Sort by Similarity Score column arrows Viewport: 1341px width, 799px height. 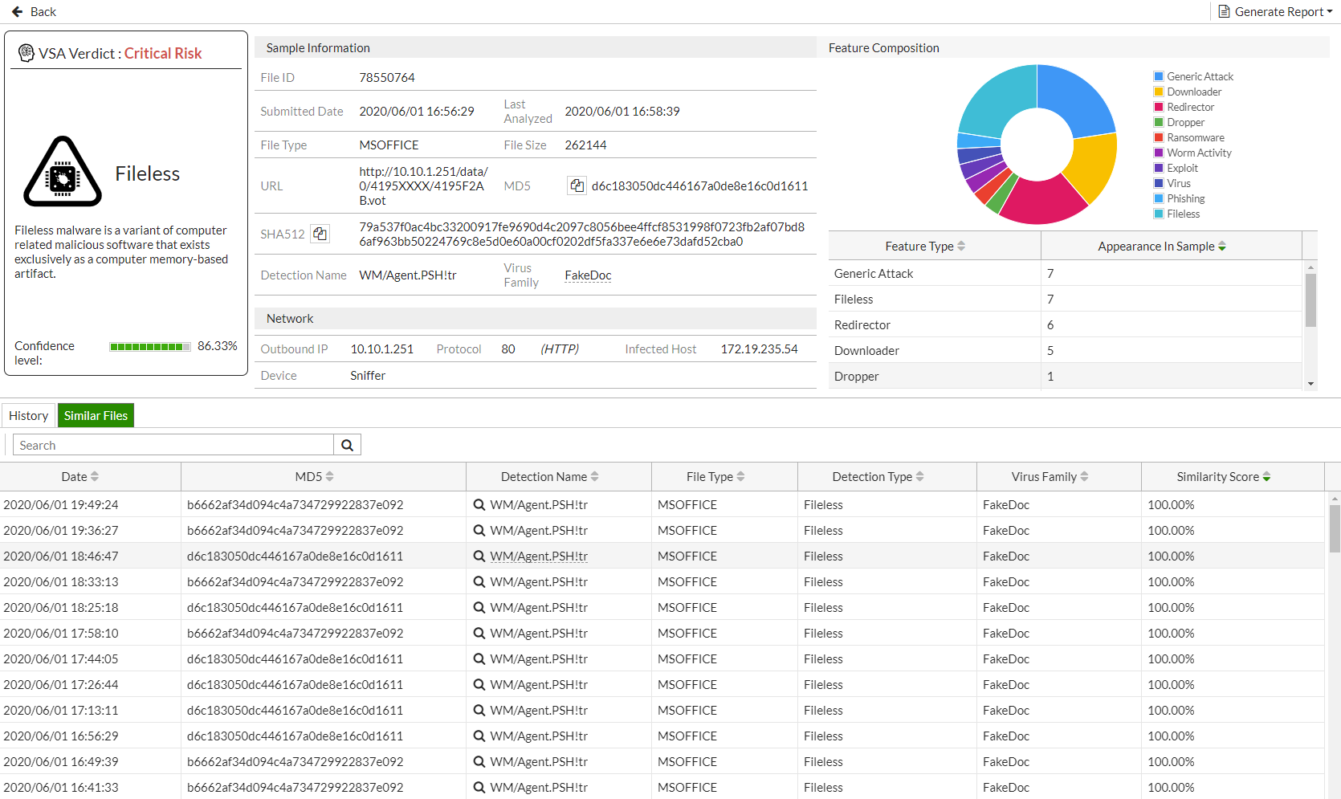click(1266, 476)
